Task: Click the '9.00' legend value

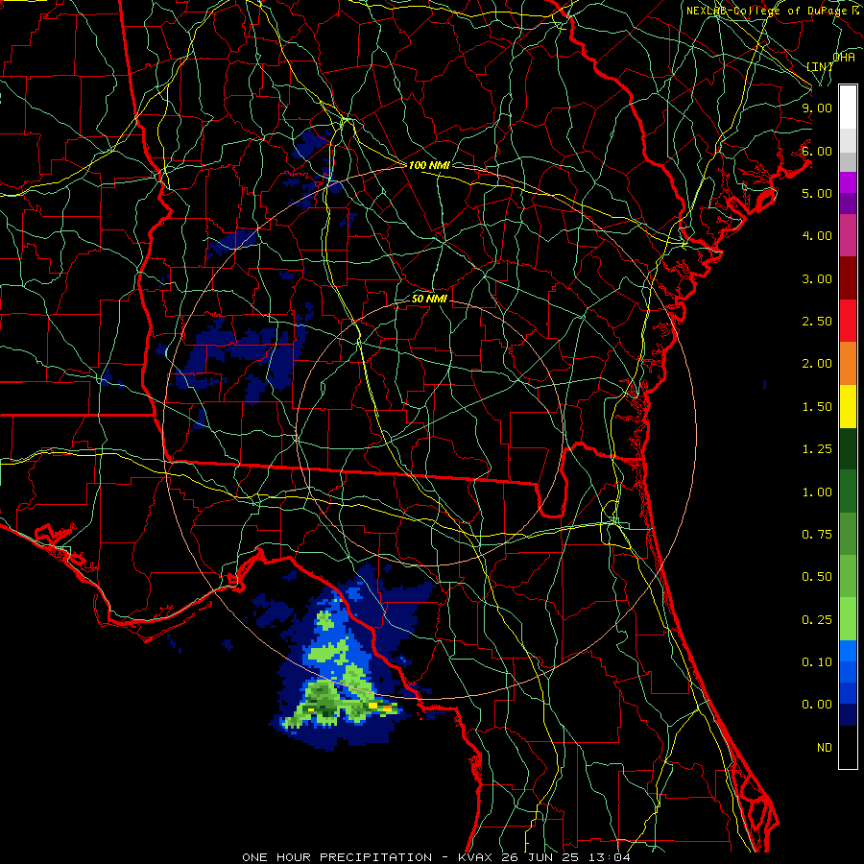Action: point(817,108)
